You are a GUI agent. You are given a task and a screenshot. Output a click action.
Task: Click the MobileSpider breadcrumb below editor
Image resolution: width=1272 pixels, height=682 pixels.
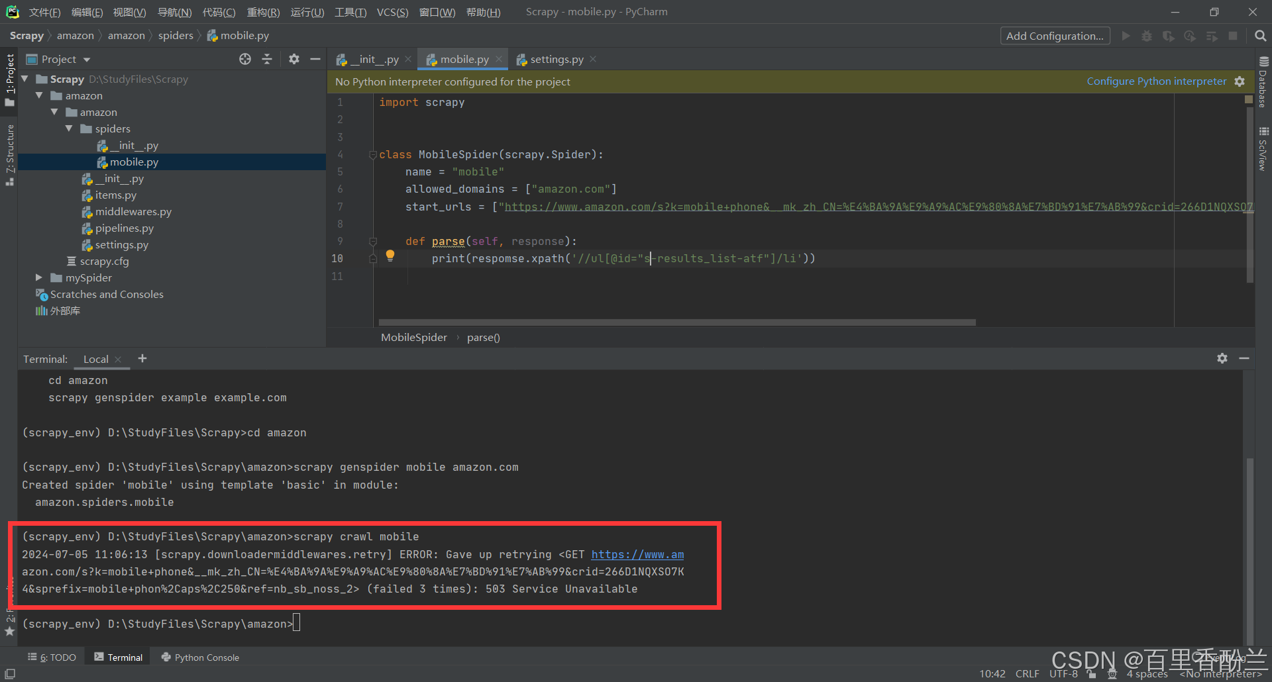(x=414, y=337)
